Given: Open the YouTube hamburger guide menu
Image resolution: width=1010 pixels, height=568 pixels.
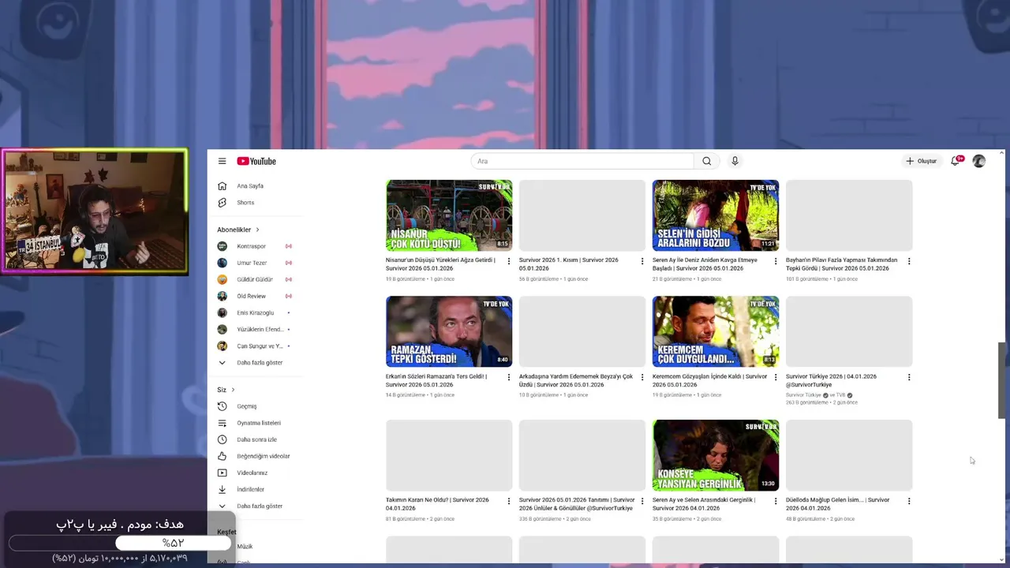Looking at the screenshot, I should point(222,161).
